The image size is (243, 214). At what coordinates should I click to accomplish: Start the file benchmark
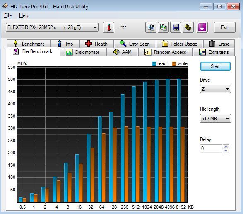[x=215, y=66]
